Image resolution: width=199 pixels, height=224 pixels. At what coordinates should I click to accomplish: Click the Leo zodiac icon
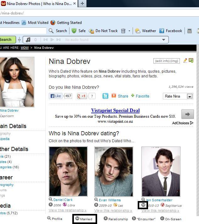click(x=115, y=205)
